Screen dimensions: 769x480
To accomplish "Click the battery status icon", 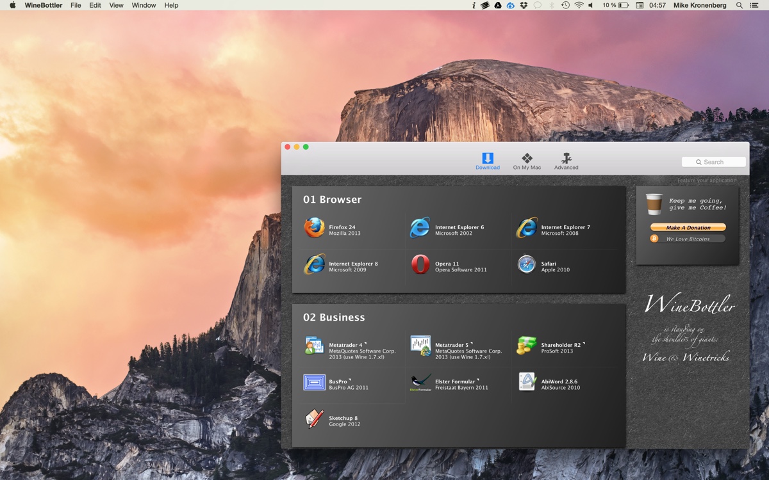I will [x=624, y=5].
